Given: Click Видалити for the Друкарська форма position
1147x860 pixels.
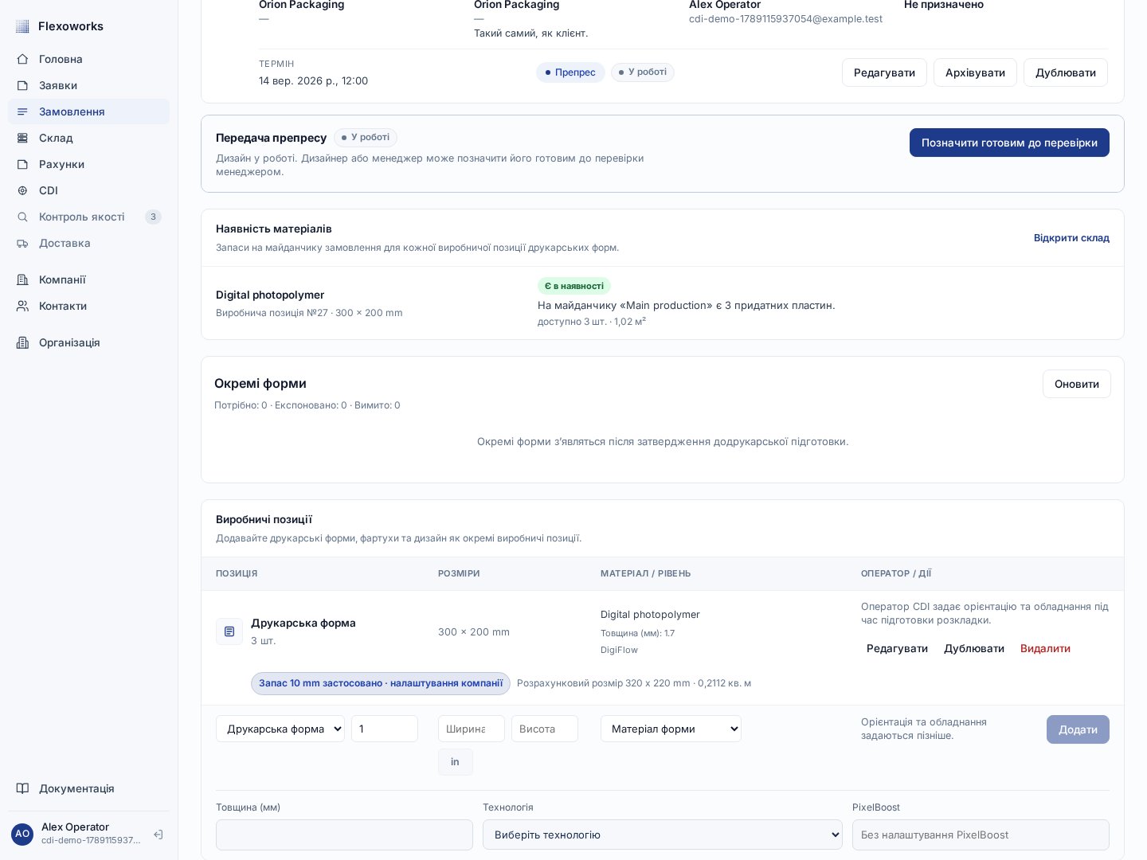Looking at the screenshot, I should click(x=1045, y=648).
